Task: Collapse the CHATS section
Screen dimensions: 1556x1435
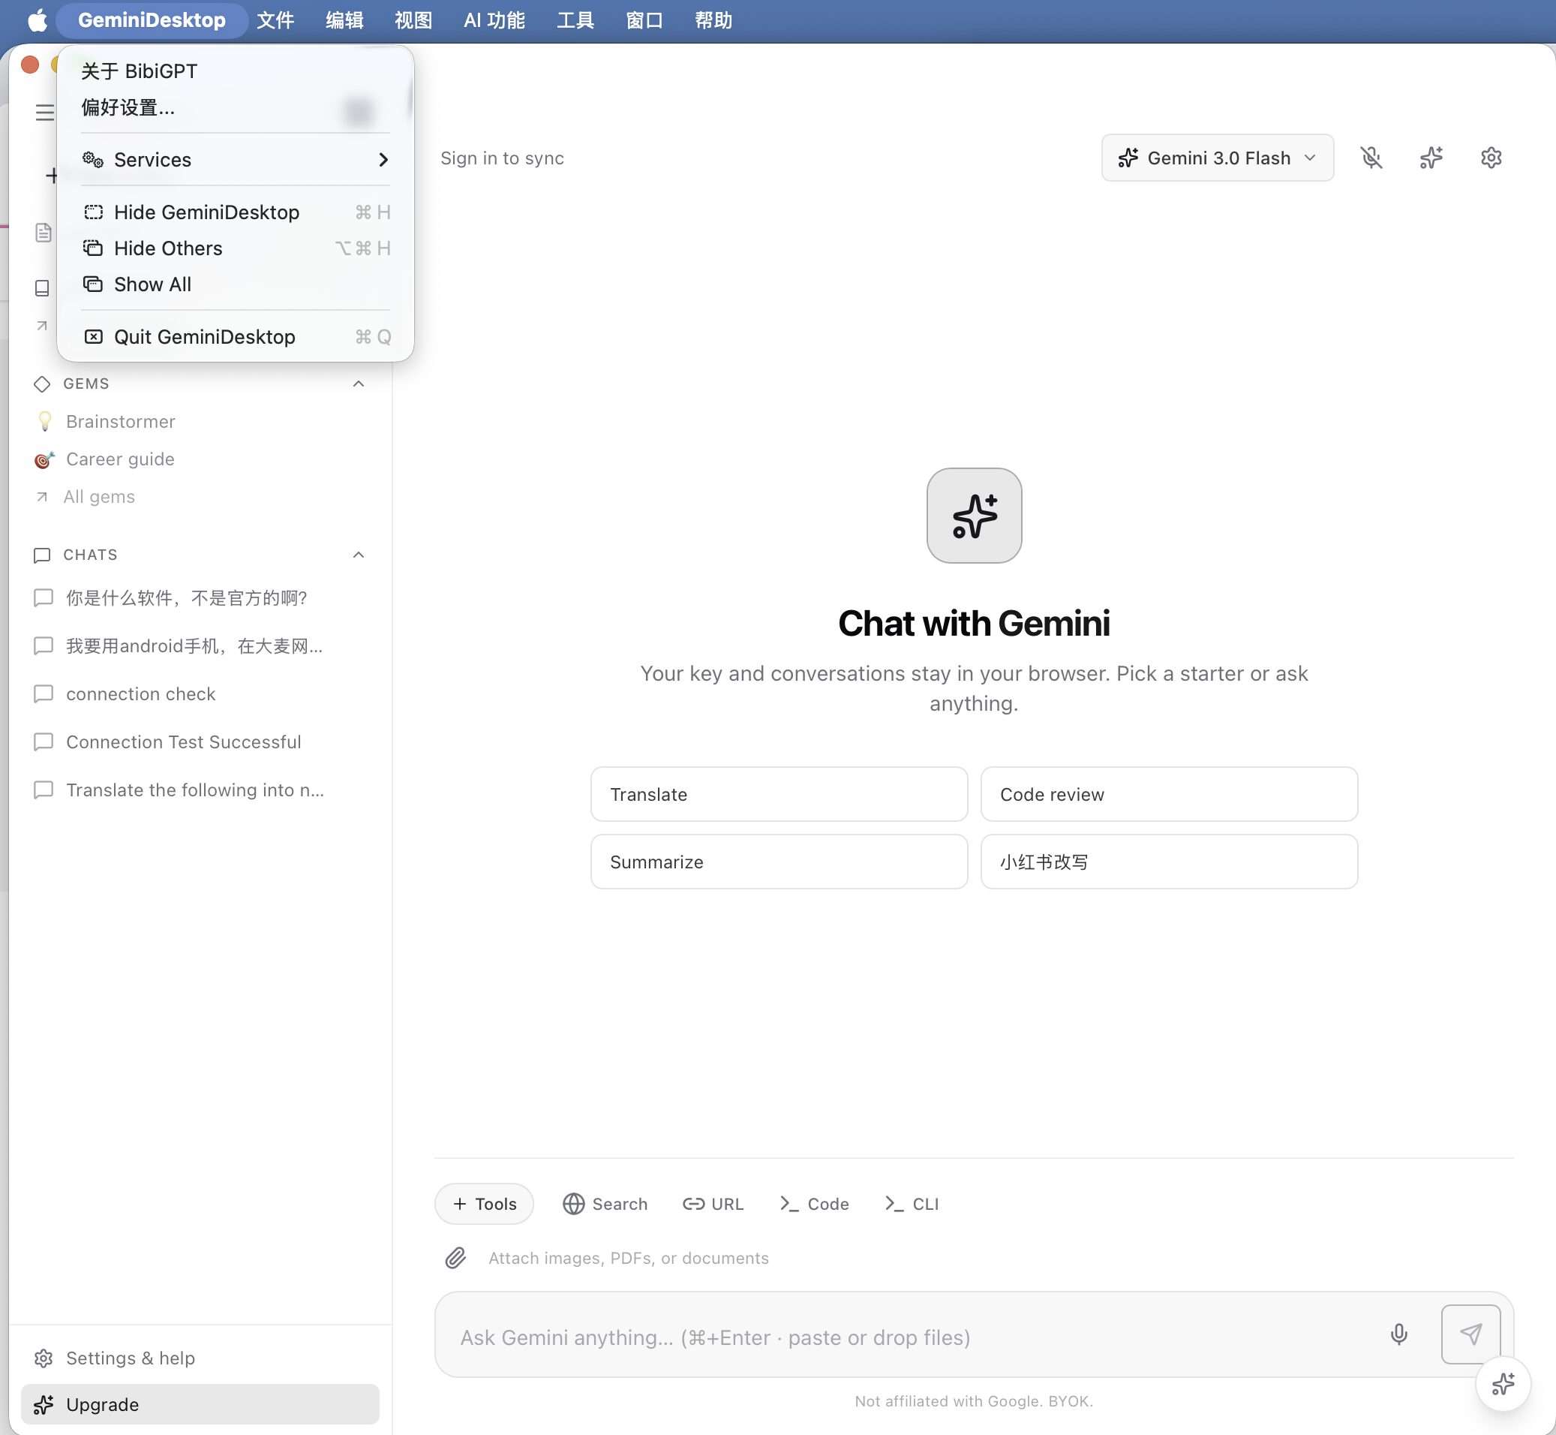Action: pos(359,555)
